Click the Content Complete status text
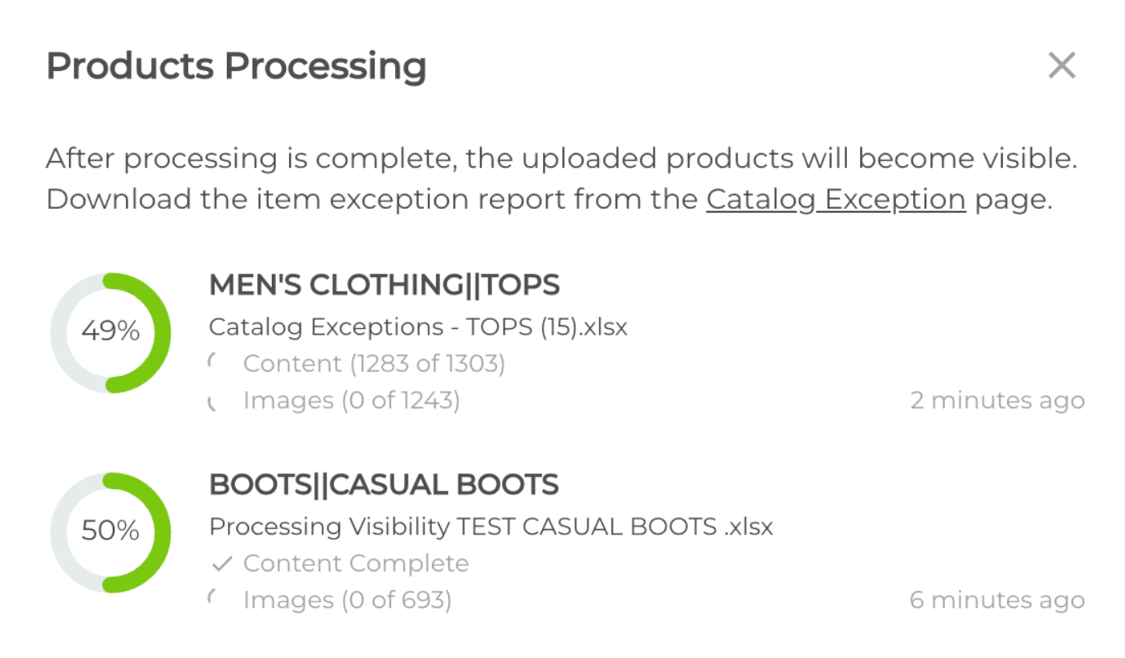The height and width of the screenshot is (658, 1125). pyautogui.click(x=356, y=564)
